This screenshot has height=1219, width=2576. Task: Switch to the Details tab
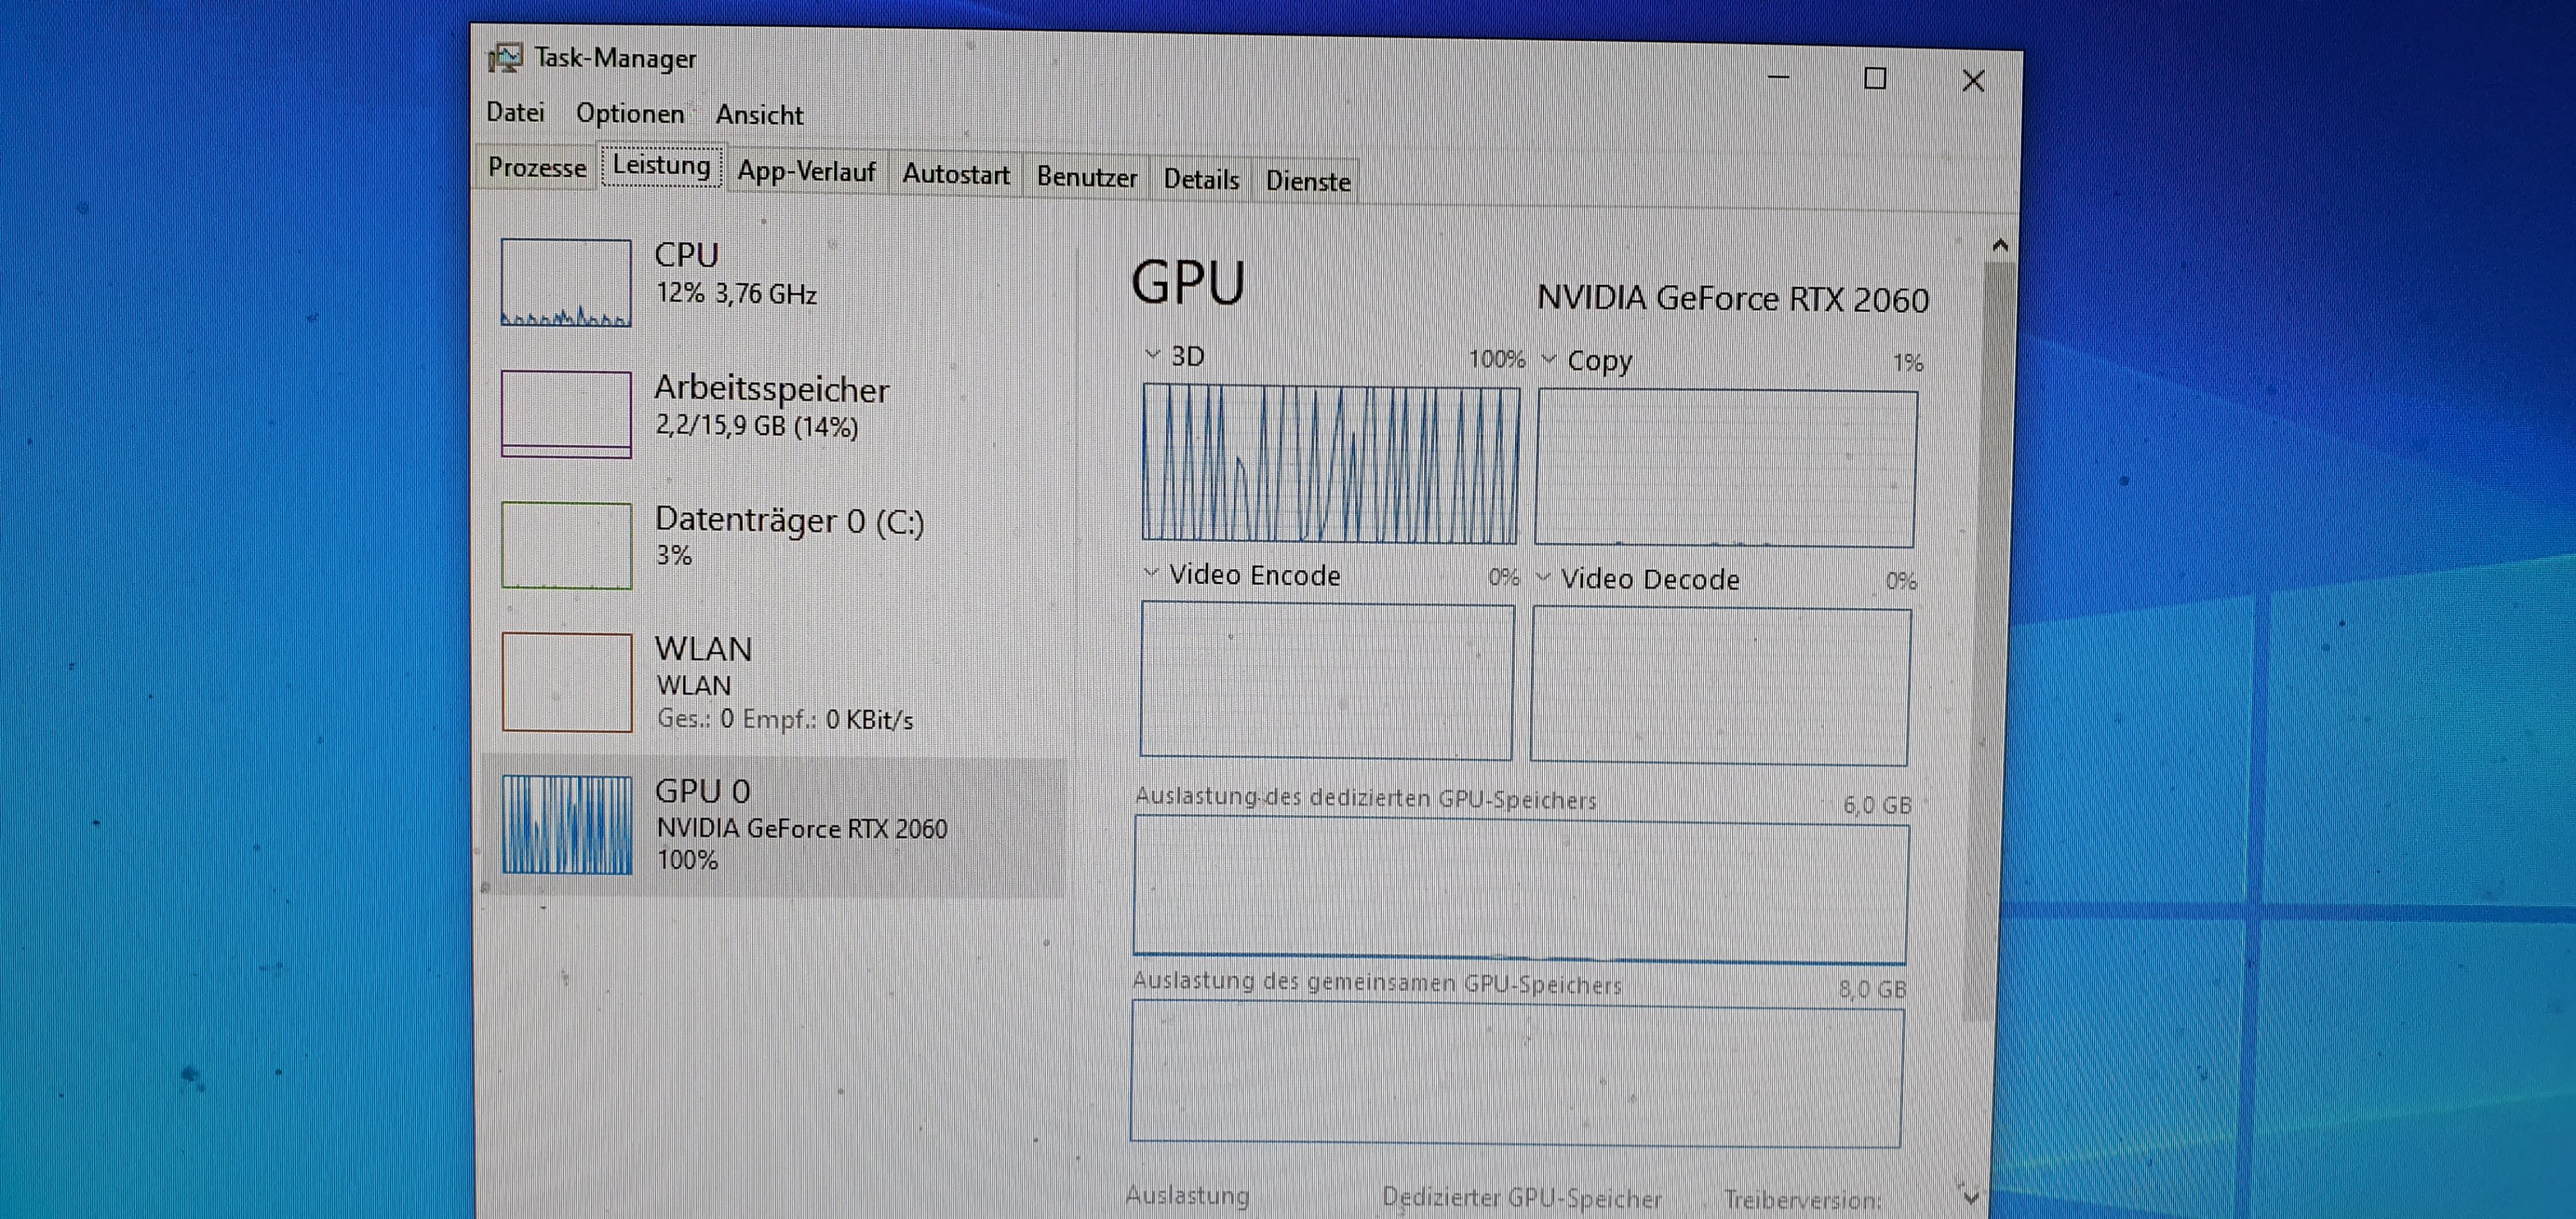(1200, 180)
